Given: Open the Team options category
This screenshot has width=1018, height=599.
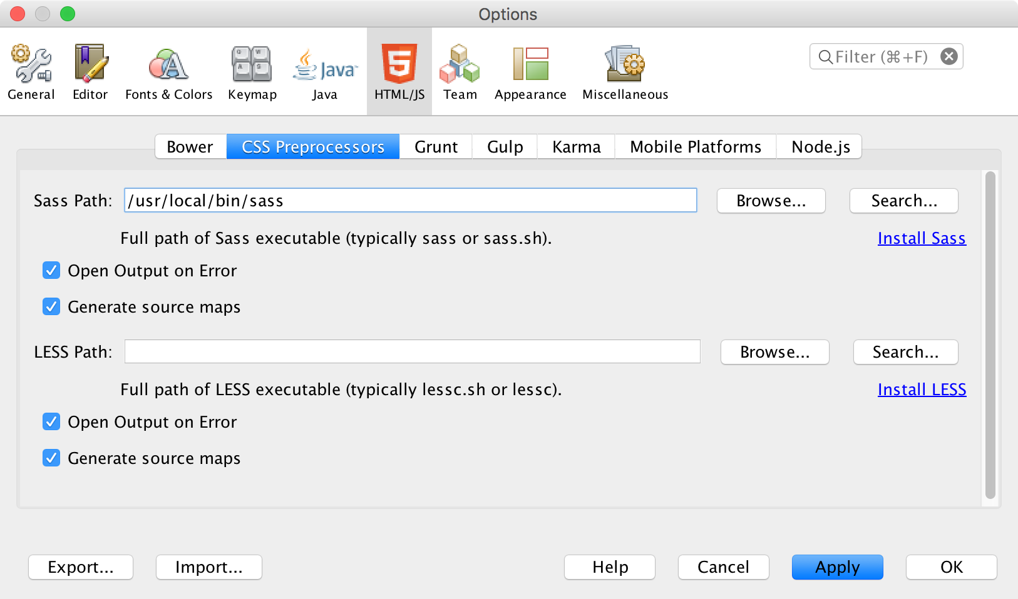Looking at the screenshot, I should [x=460, y=73].
